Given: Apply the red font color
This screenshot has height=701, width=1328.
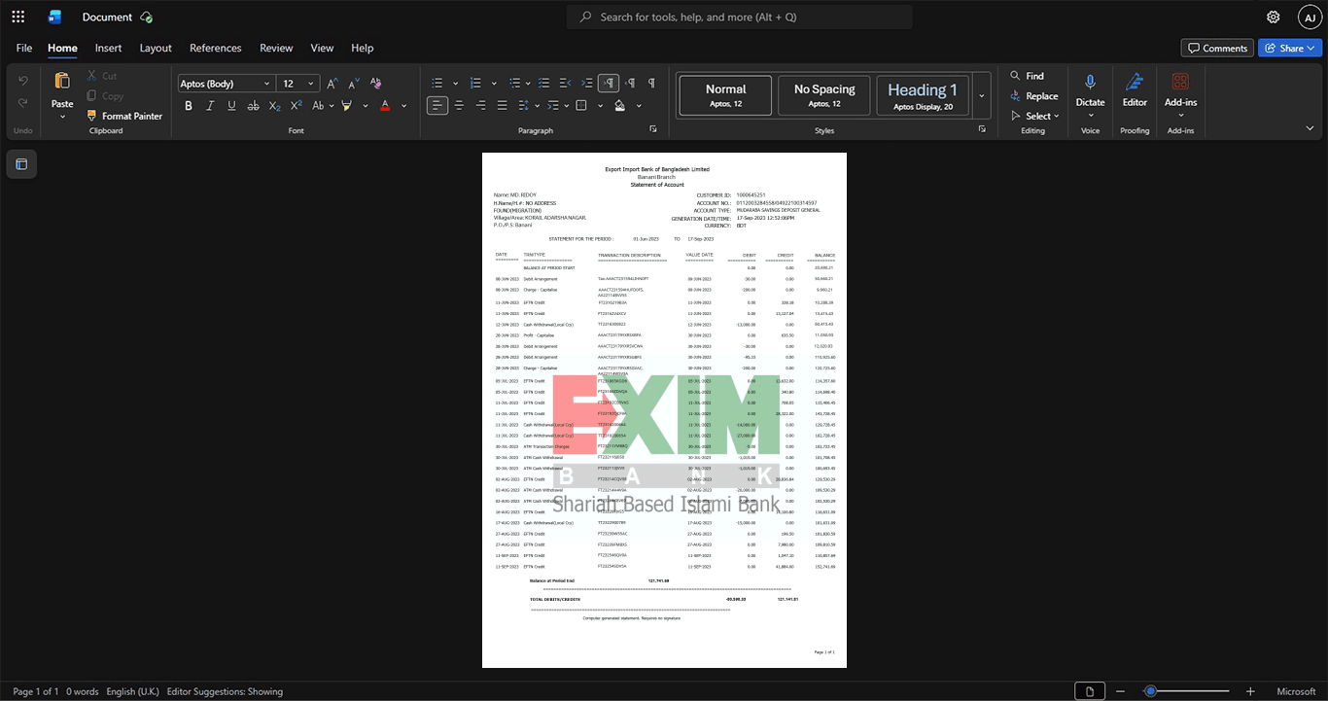Looking at the screenshot, I should pyautogui.click(x=386, y=105).
